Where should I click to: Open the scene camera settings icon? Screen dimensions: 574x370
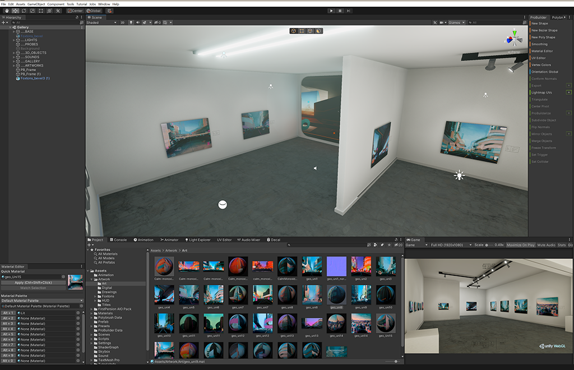(443, 22)
